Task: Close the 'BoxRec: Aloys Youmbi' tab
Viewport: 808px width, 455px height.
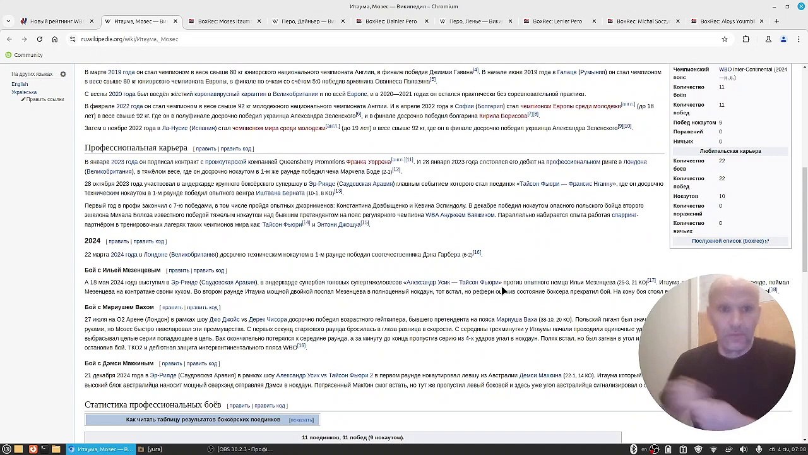Action: [x=761, y=21]
